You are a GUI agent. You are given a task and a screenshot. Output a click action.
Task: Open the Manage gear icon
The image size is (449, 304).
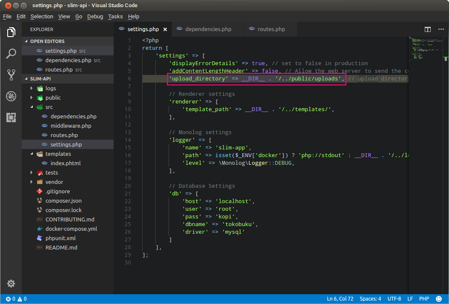coord(11,284)
